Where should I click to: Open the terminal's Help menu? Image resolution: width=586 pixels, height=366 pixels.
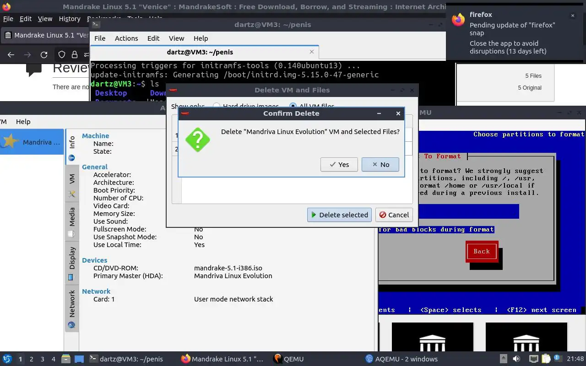click(201, 38)
